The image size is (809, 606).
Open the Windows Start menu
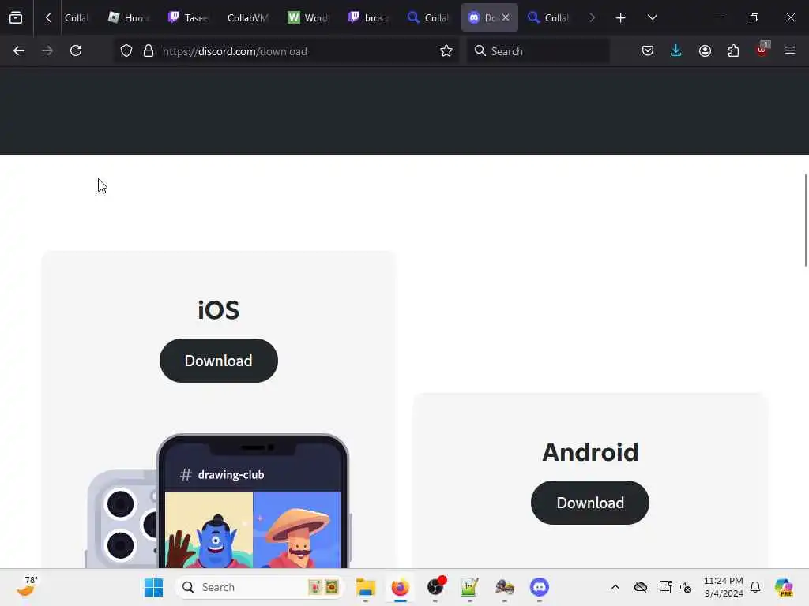(x=153, y=587)
